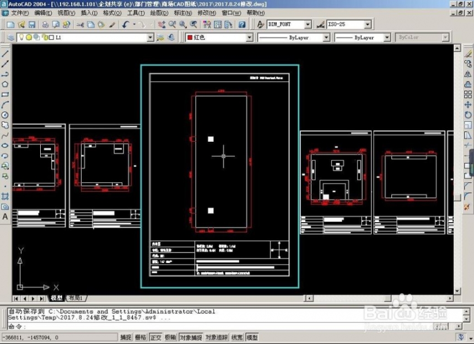The height and width of the screenshot is (344, 474).
Task: Select the Rectangle draw tool
Action: click(x=5, y=95)
